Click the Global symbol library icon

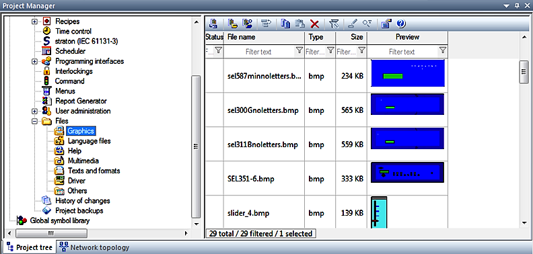tap(22, 220)
